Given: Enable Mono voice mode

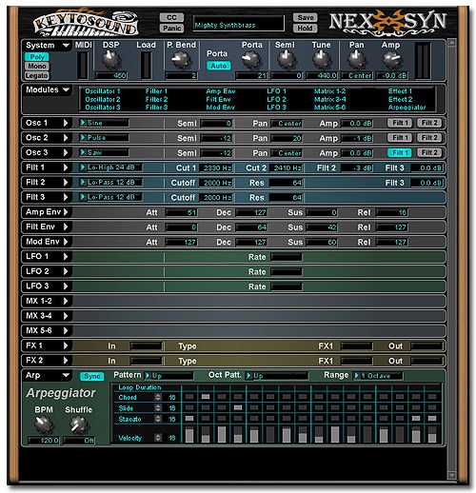Looking at the screenshot, I should (37, 66).
